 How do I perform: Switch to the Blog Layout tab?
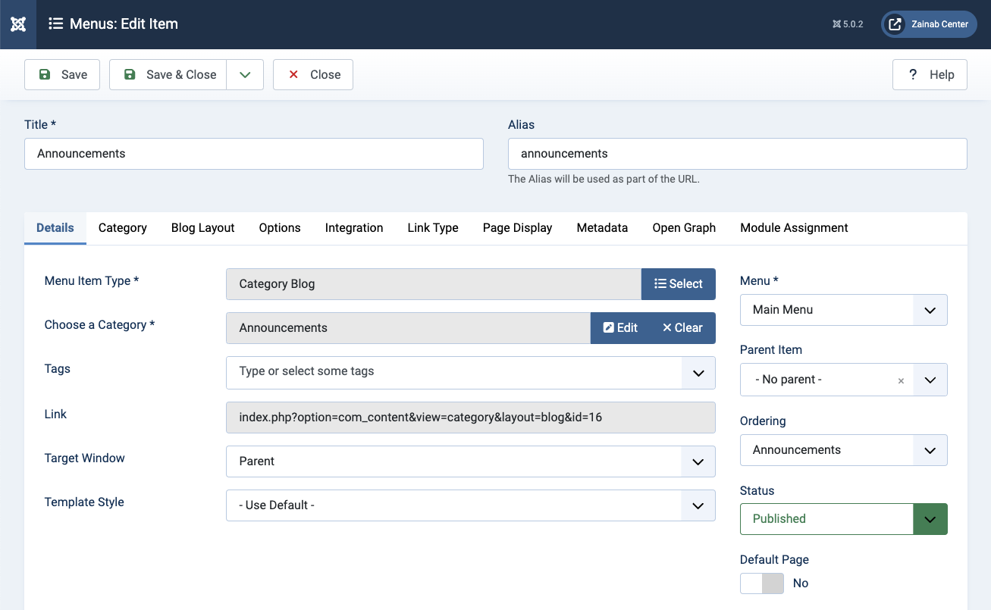tap(202, 227)
